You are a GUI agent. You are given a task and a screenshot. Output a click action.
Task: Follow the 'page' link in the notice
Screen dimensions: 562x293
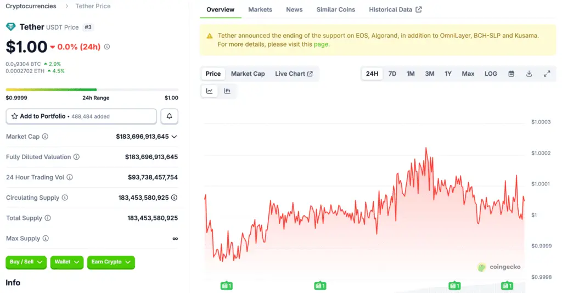coord(321,44)
